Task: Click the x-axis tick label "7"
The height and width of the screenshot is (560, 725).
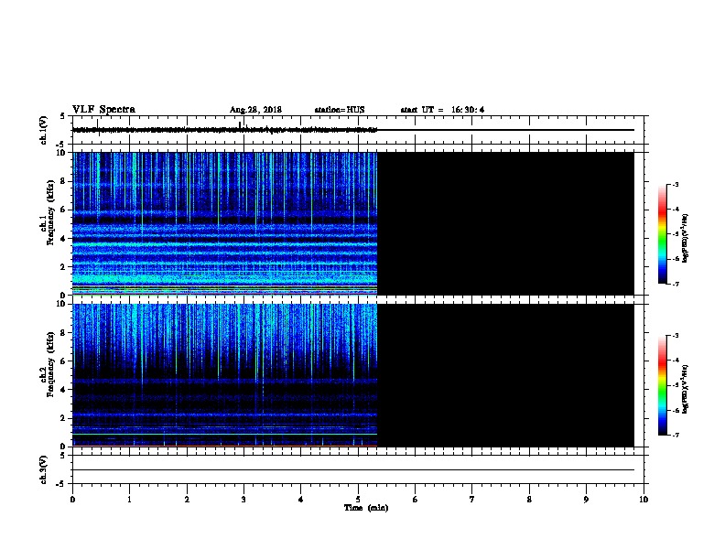Action: 472,500
